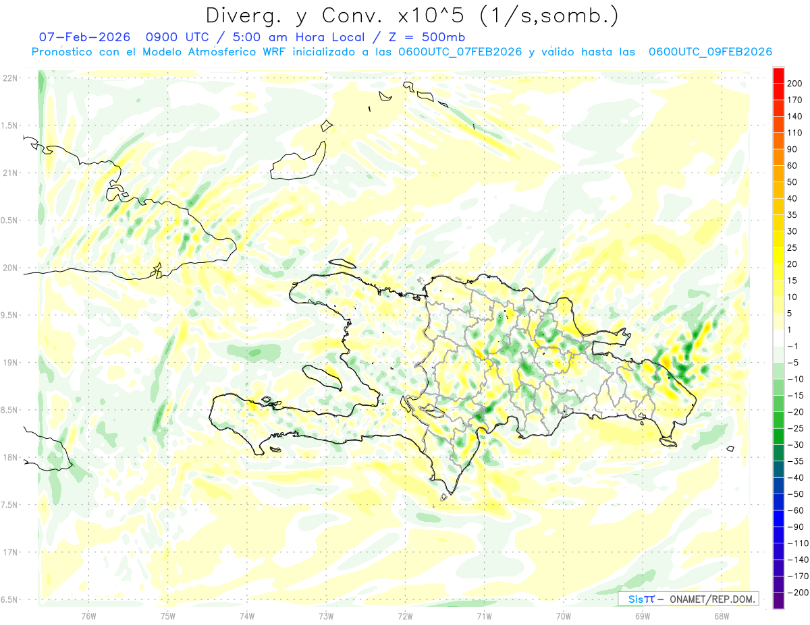Click the '73W' longitude label
The height and width of the screenshot is (625, 810).
coord(326,615)
